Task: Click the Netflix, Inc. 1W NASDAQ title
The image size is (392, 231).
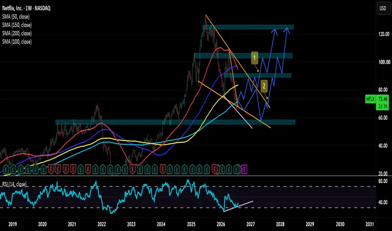Action: [x=26, y=8]
